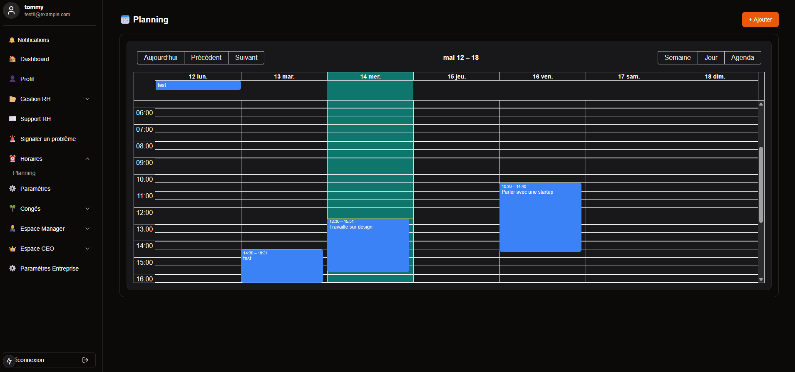Select the '17 sam.' day header
This screenshot has width=795, height=372.
[x=629, y=76]
